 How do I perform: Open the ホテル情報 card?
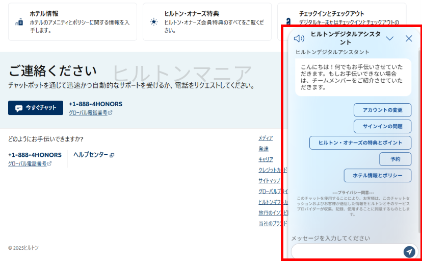coord(73,21)
